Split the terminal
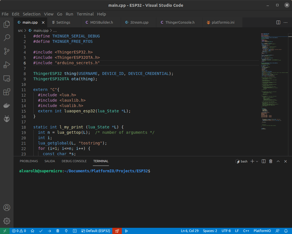 pyautogui.click(x=264, y=161)
